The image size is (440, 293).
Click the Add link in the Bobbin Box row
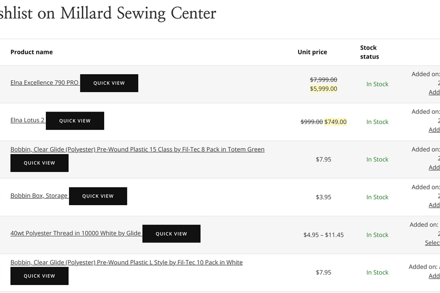click(x=434, y=205)
